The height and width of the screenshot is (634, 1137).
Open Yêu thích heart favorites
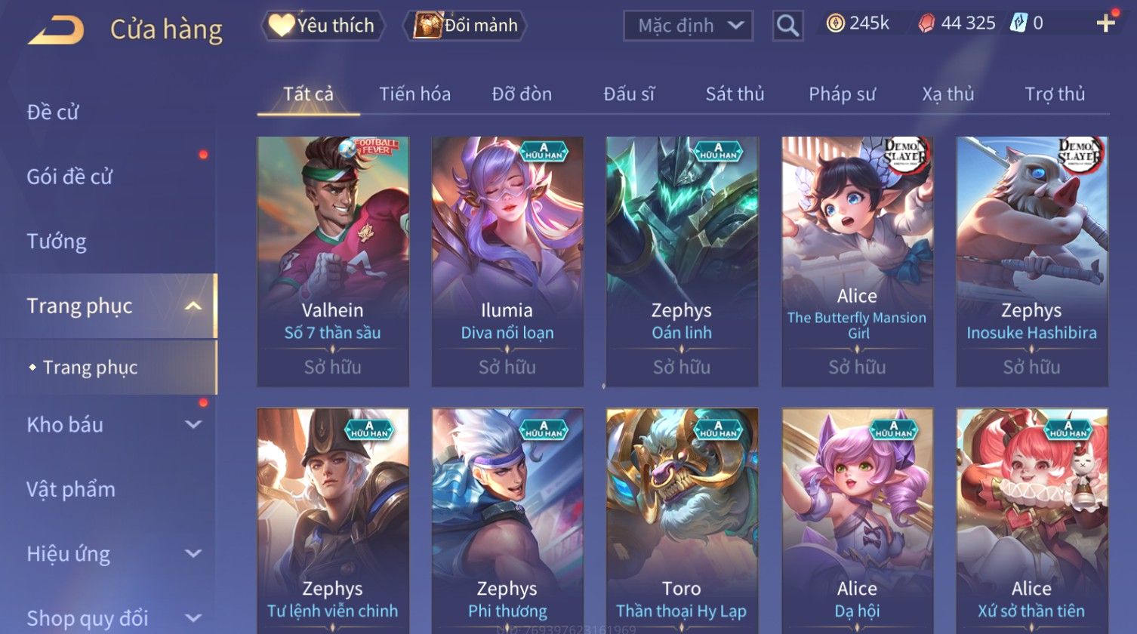click(322, 26)
